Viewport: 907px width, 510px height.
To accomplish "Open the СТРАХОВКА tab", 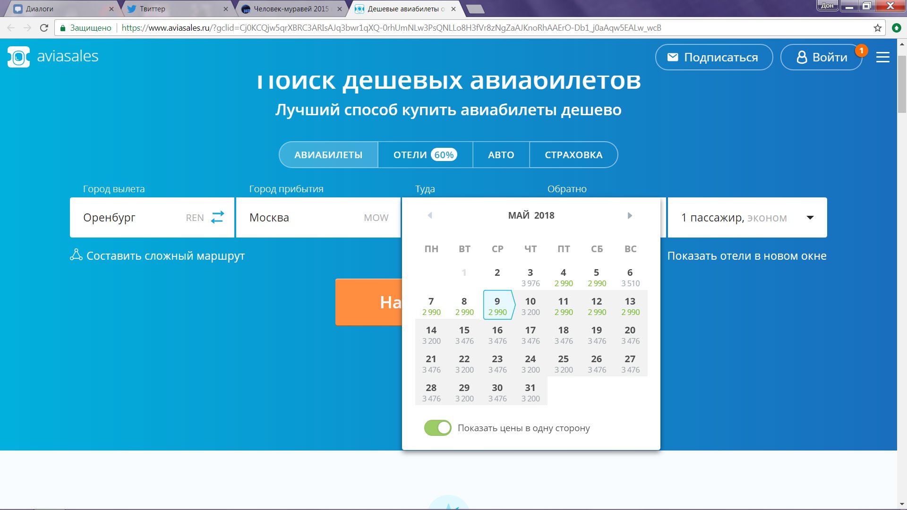I will 573,155.
